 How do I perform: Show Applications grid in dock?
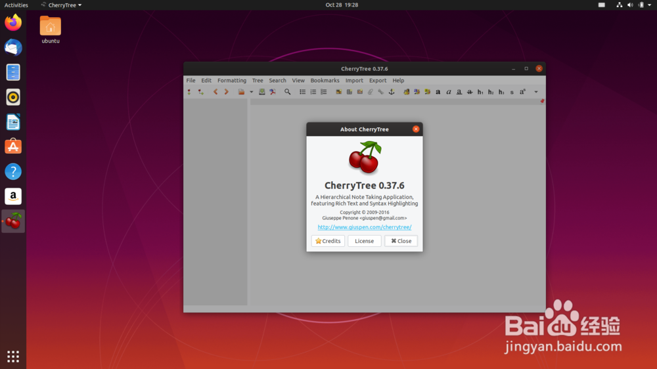click(13, 357)
